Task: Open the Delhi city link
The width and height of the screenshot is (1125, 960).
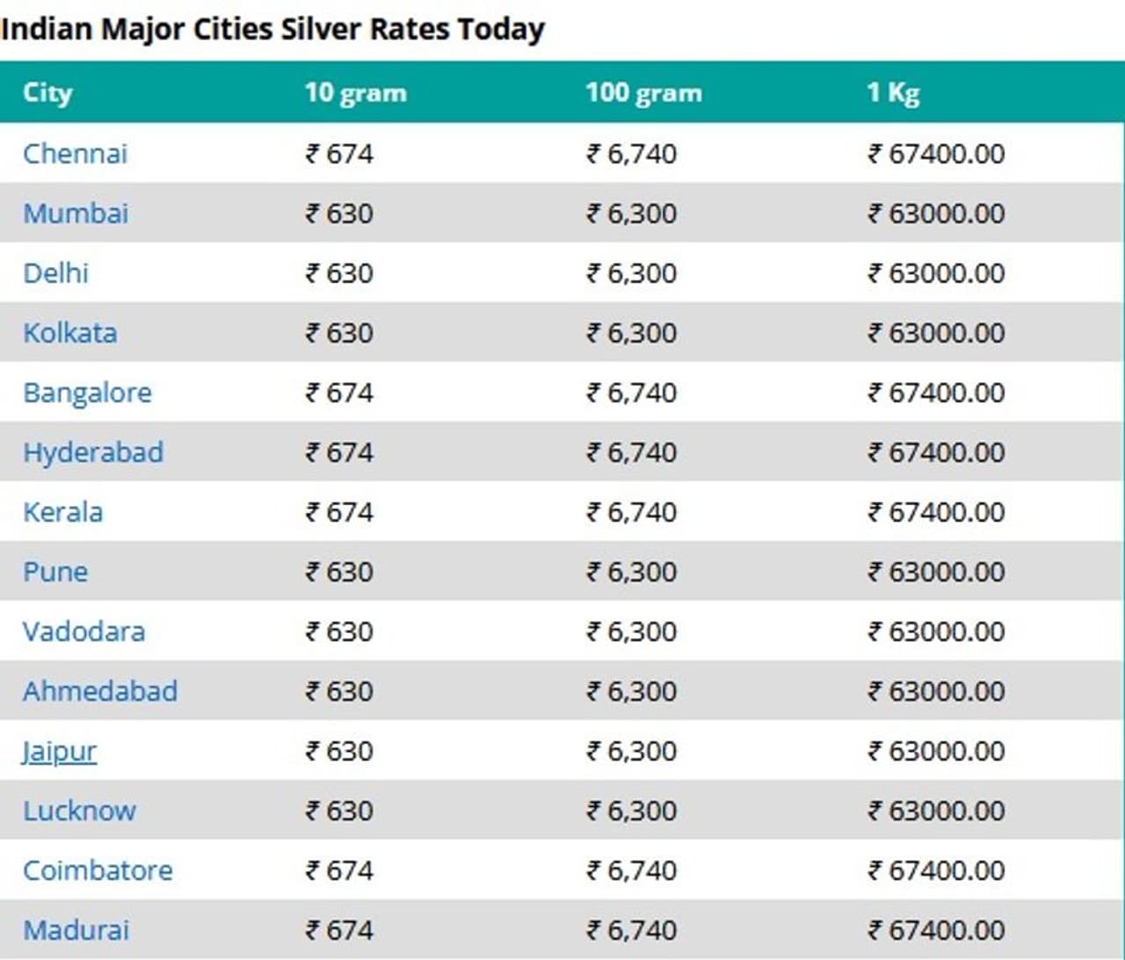Action: [56, 273]
